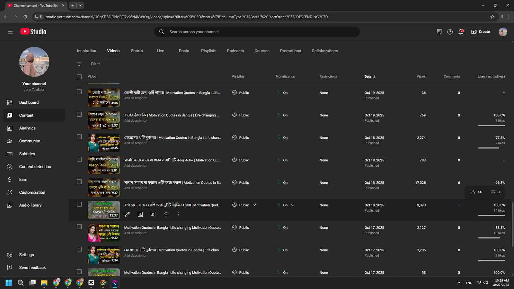Open three-dot options menu on hovered video
This screenshot has width=514, height=289.
(179, 214)
